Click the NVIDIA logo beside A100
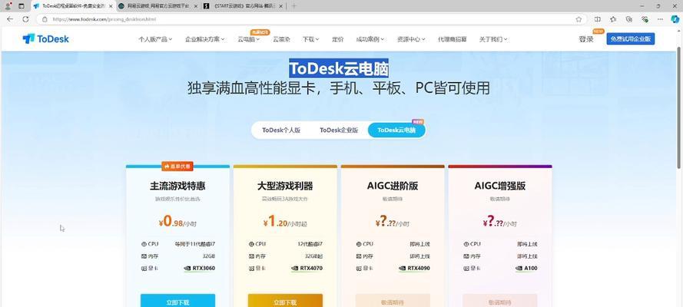This screenshot has height=307, width=683. coord(519,269)
